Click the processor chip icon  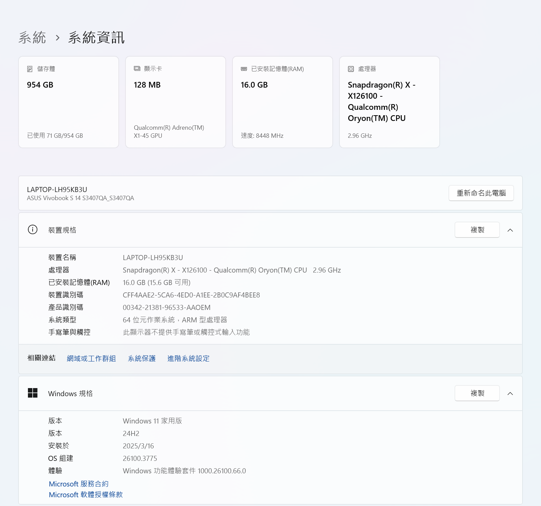[x=351, y=69]
